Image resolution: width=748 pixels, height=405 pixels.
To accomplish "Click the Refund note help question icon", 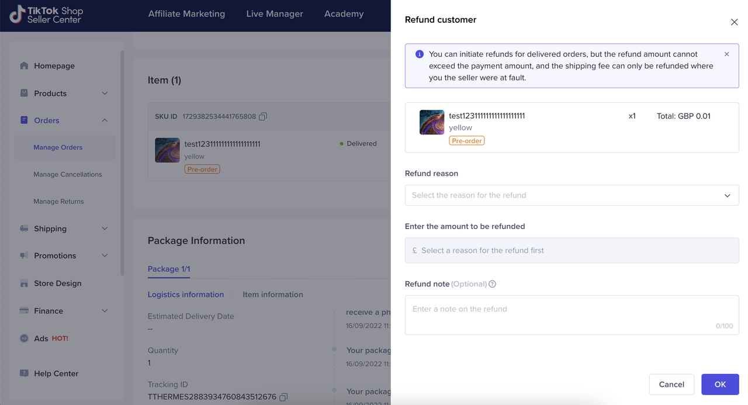I will click(492, 284).
